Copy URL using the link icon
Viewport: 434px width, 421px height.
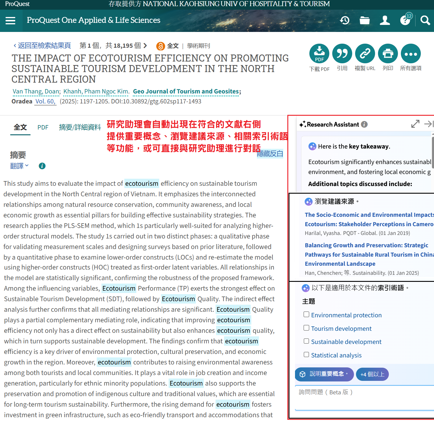[365, 54]
